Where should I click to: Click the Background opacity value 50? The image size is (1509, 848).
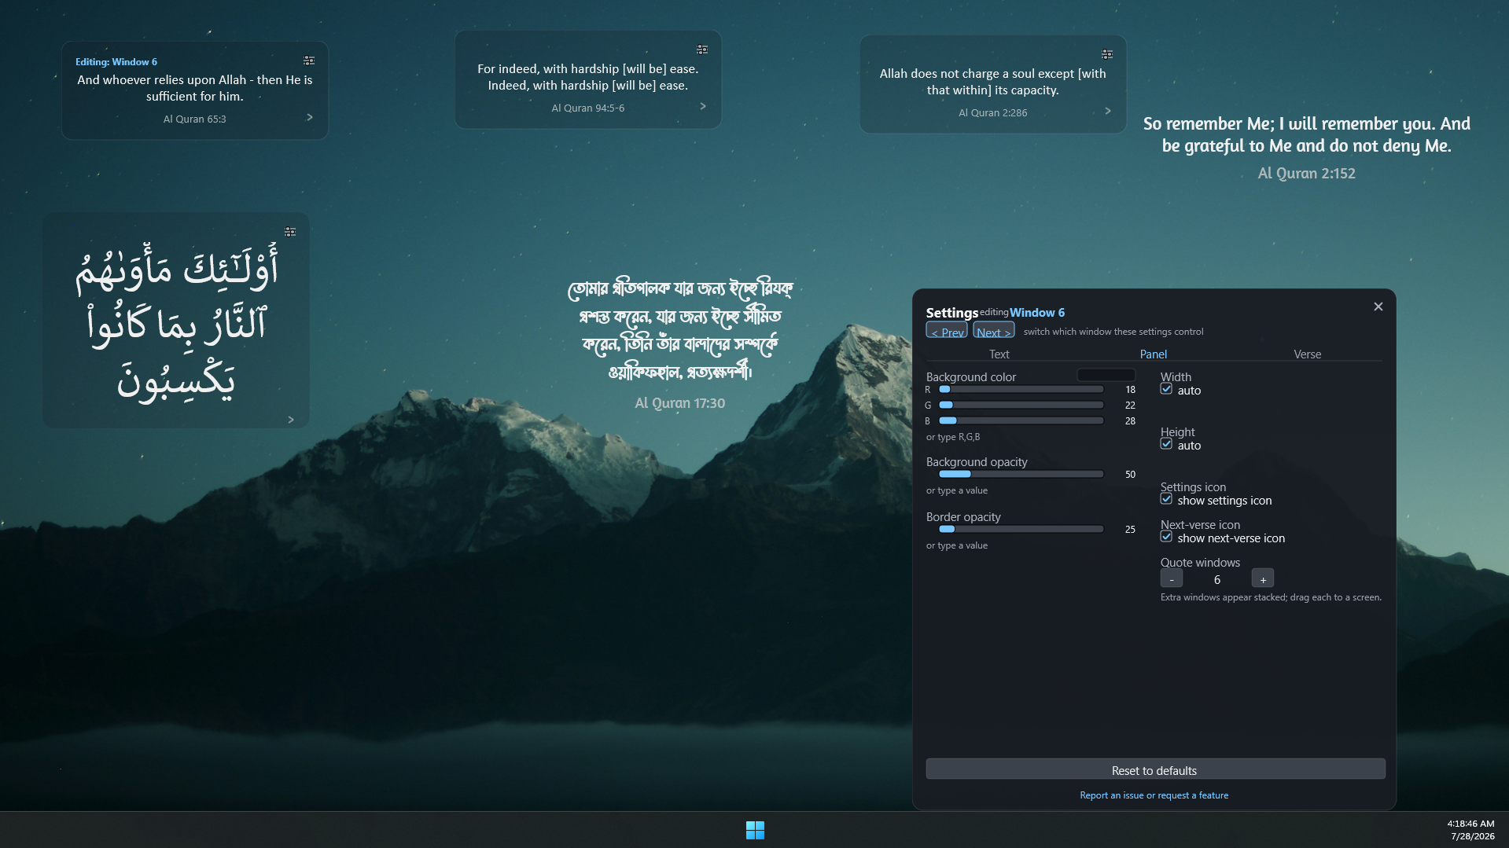[x=1130, y=475]
